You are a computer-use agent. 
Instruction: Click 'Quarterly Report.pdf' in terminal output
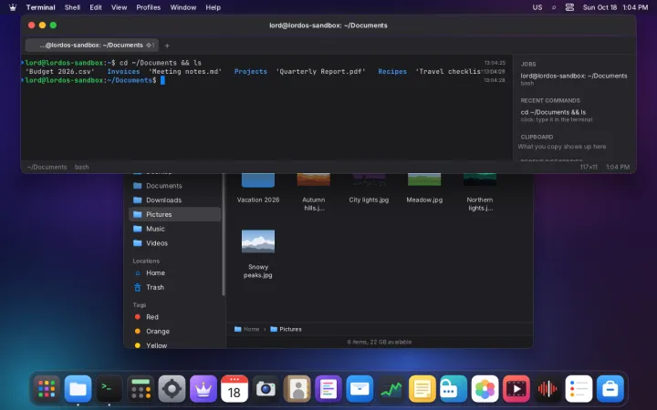(x=320, y=72)
